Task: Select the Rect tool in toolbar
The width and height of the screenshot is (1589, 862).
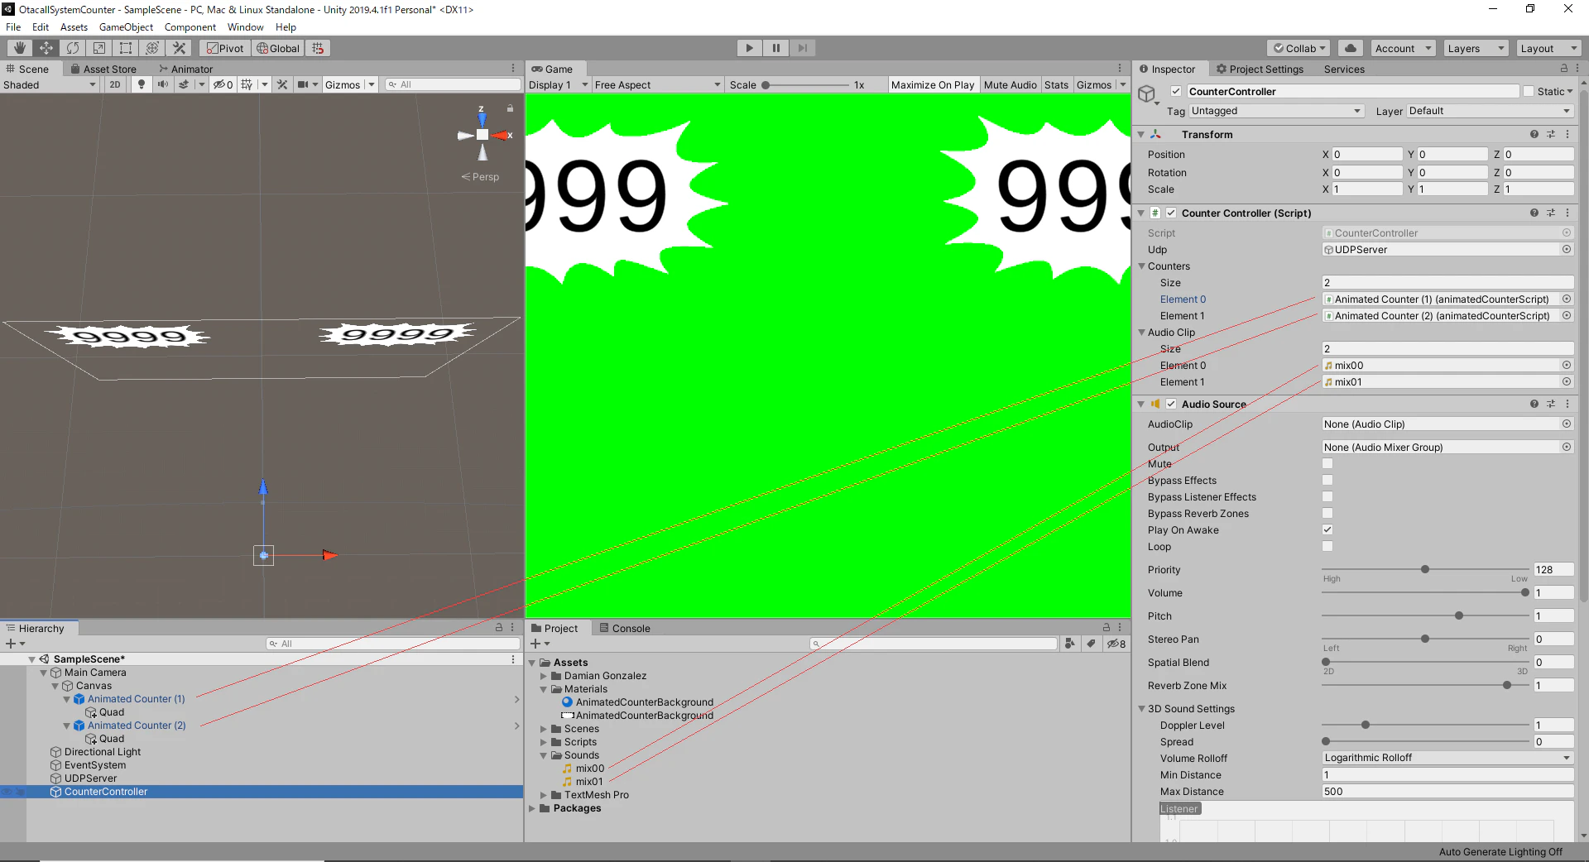Action: click(x=126, y=48)
